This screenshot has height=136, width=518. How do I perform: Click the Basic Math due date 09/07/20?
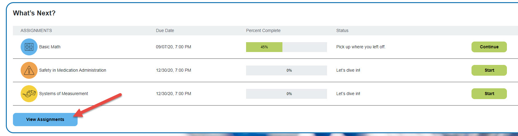coord(173,47)
